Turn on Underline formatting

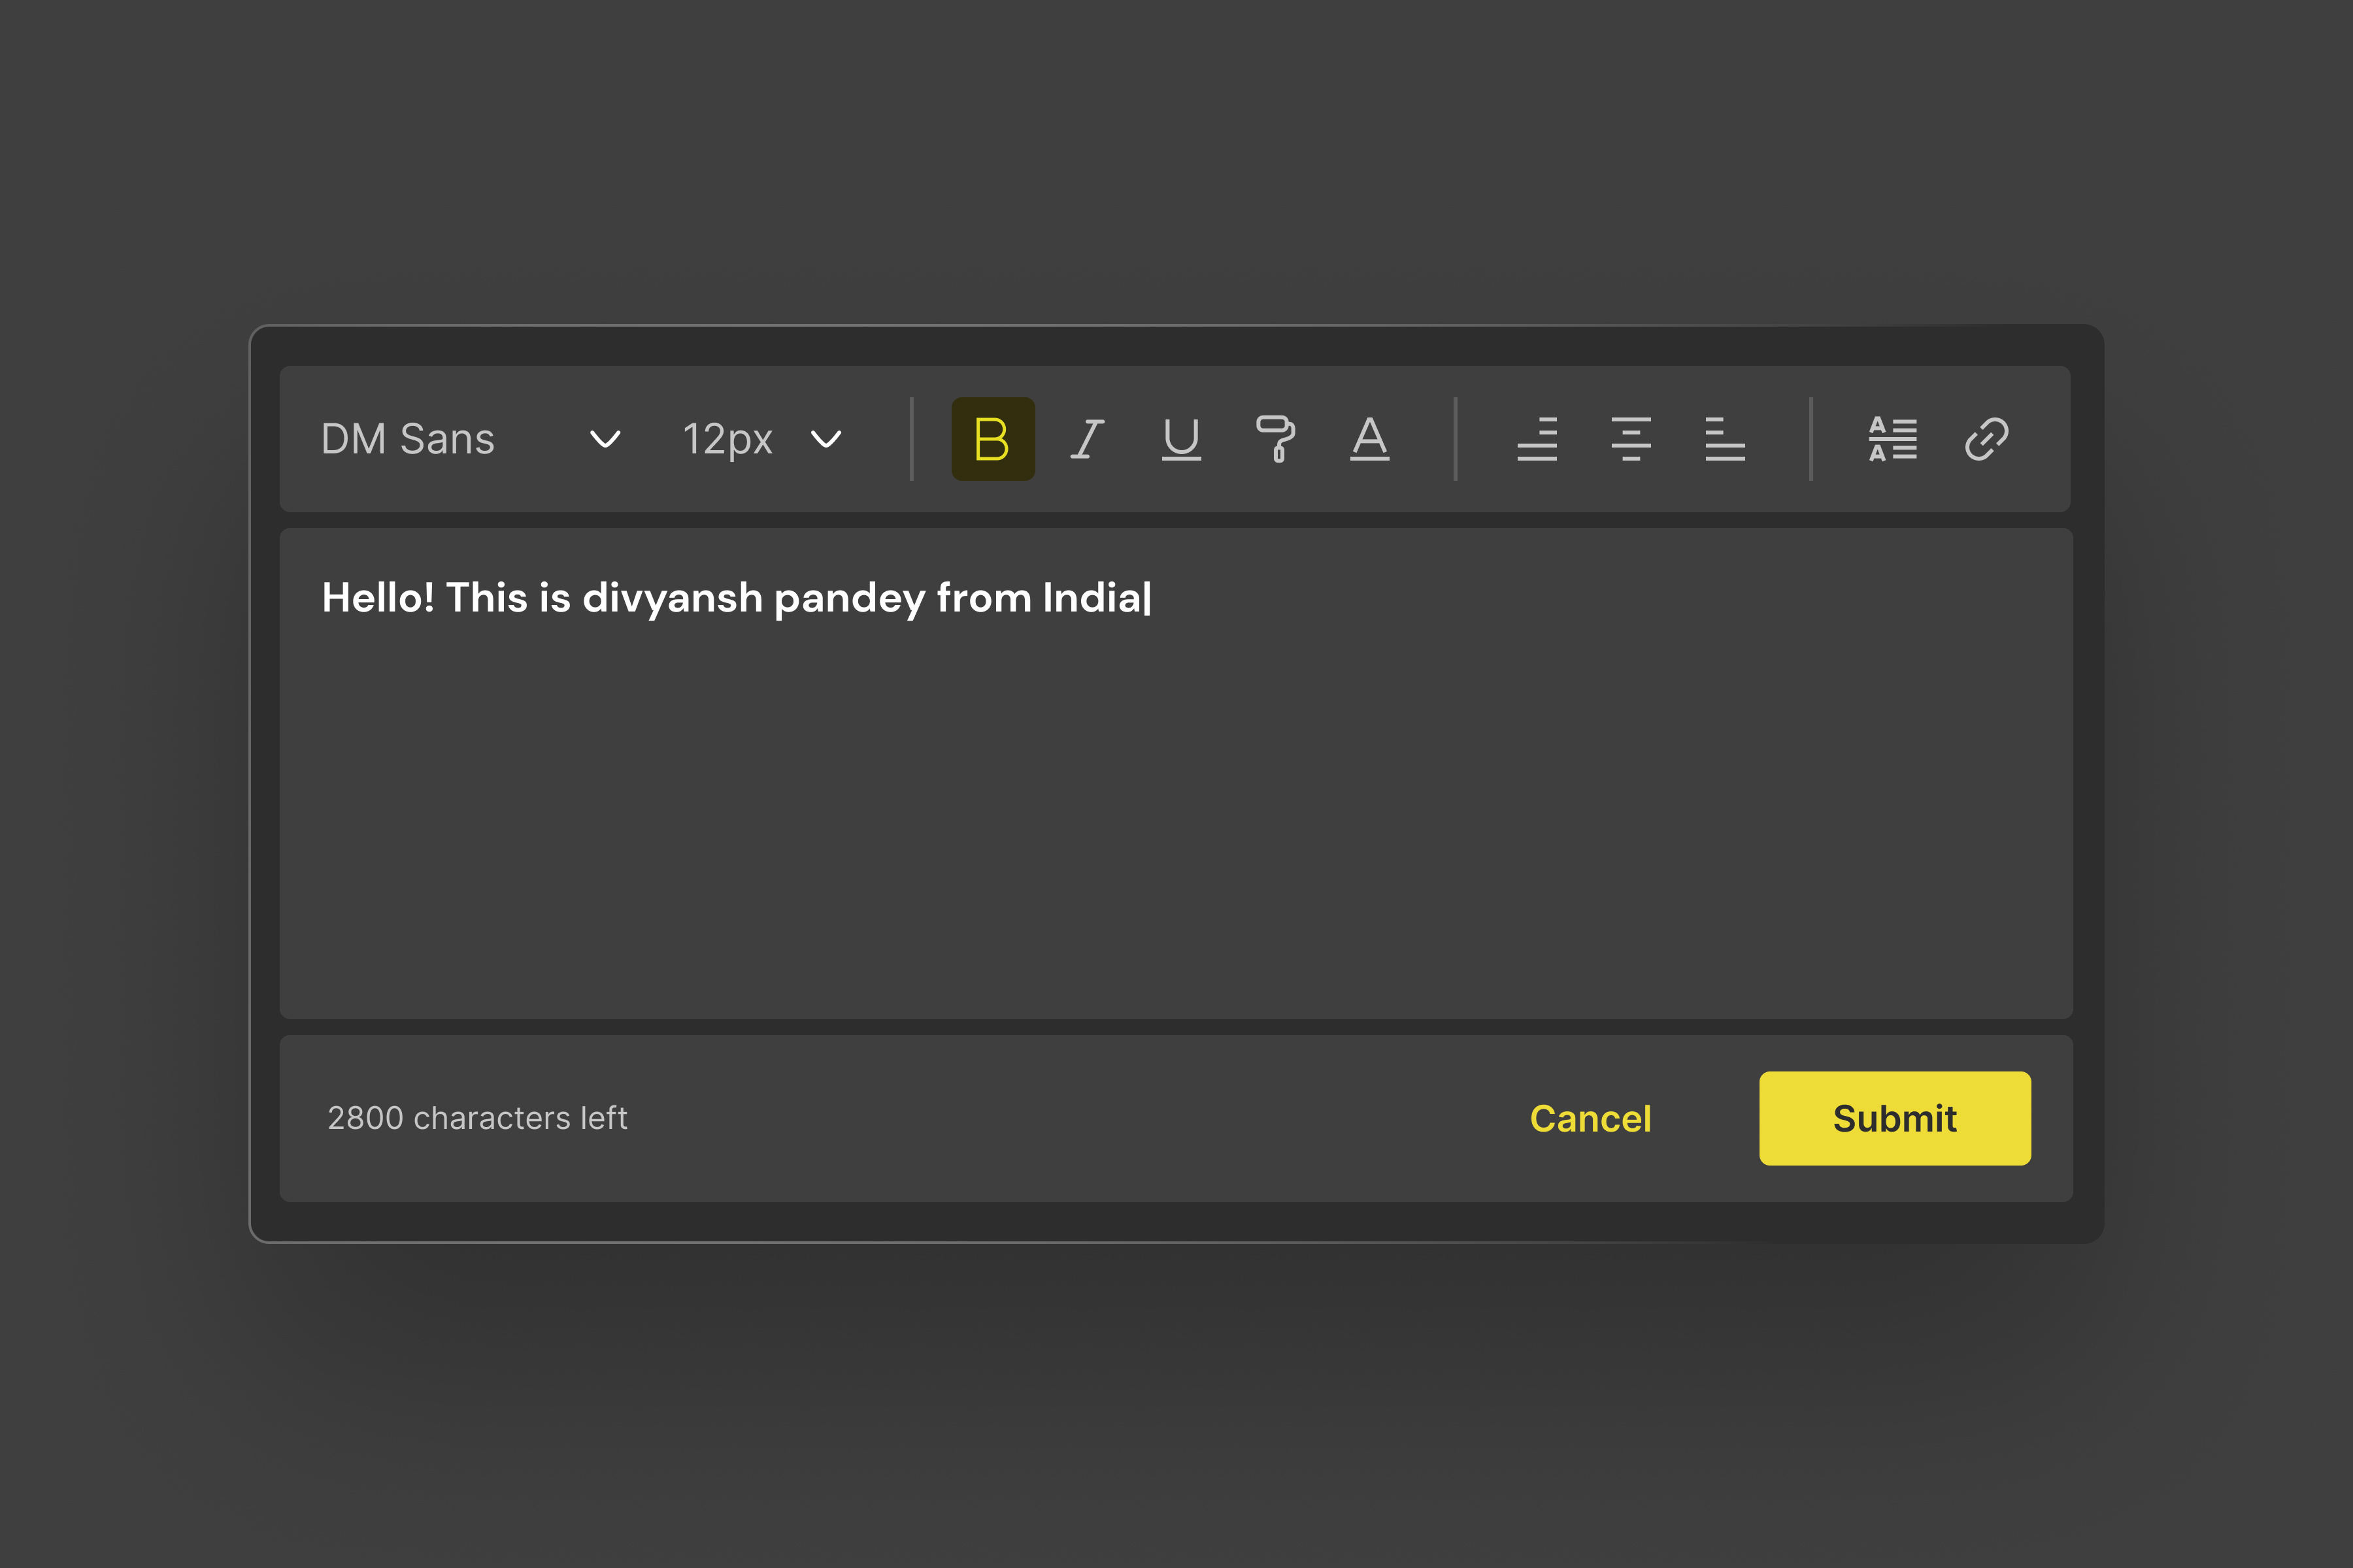click(1182, 439)
